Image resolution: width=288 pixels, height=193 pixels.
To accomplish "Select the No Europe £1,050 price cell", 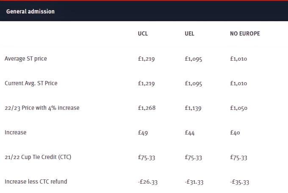I will point(238,108).
